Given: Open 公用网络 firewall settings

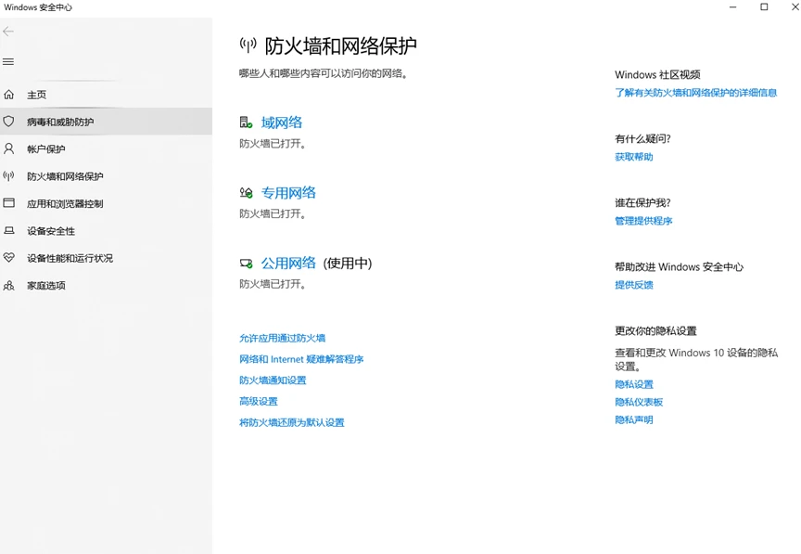Looking at the screenshot, I should [x=288, y=263].
